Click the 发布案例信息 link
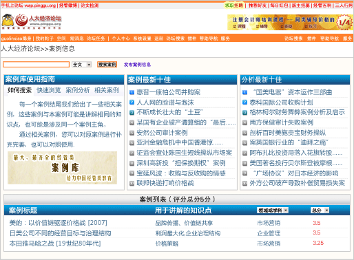The height and width of the screenshot is (260, 354). tap(137, 65)
